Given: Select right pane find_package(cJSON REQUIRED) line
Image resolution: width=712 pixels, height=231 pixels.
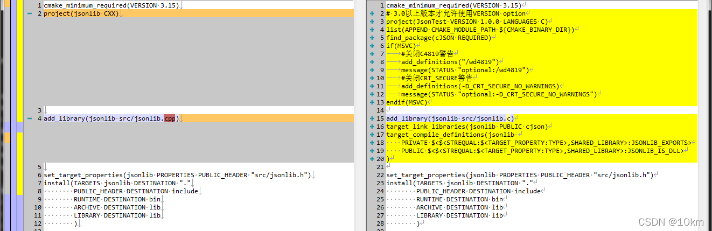Looking at the screenshot, I should tap(439, 38).
